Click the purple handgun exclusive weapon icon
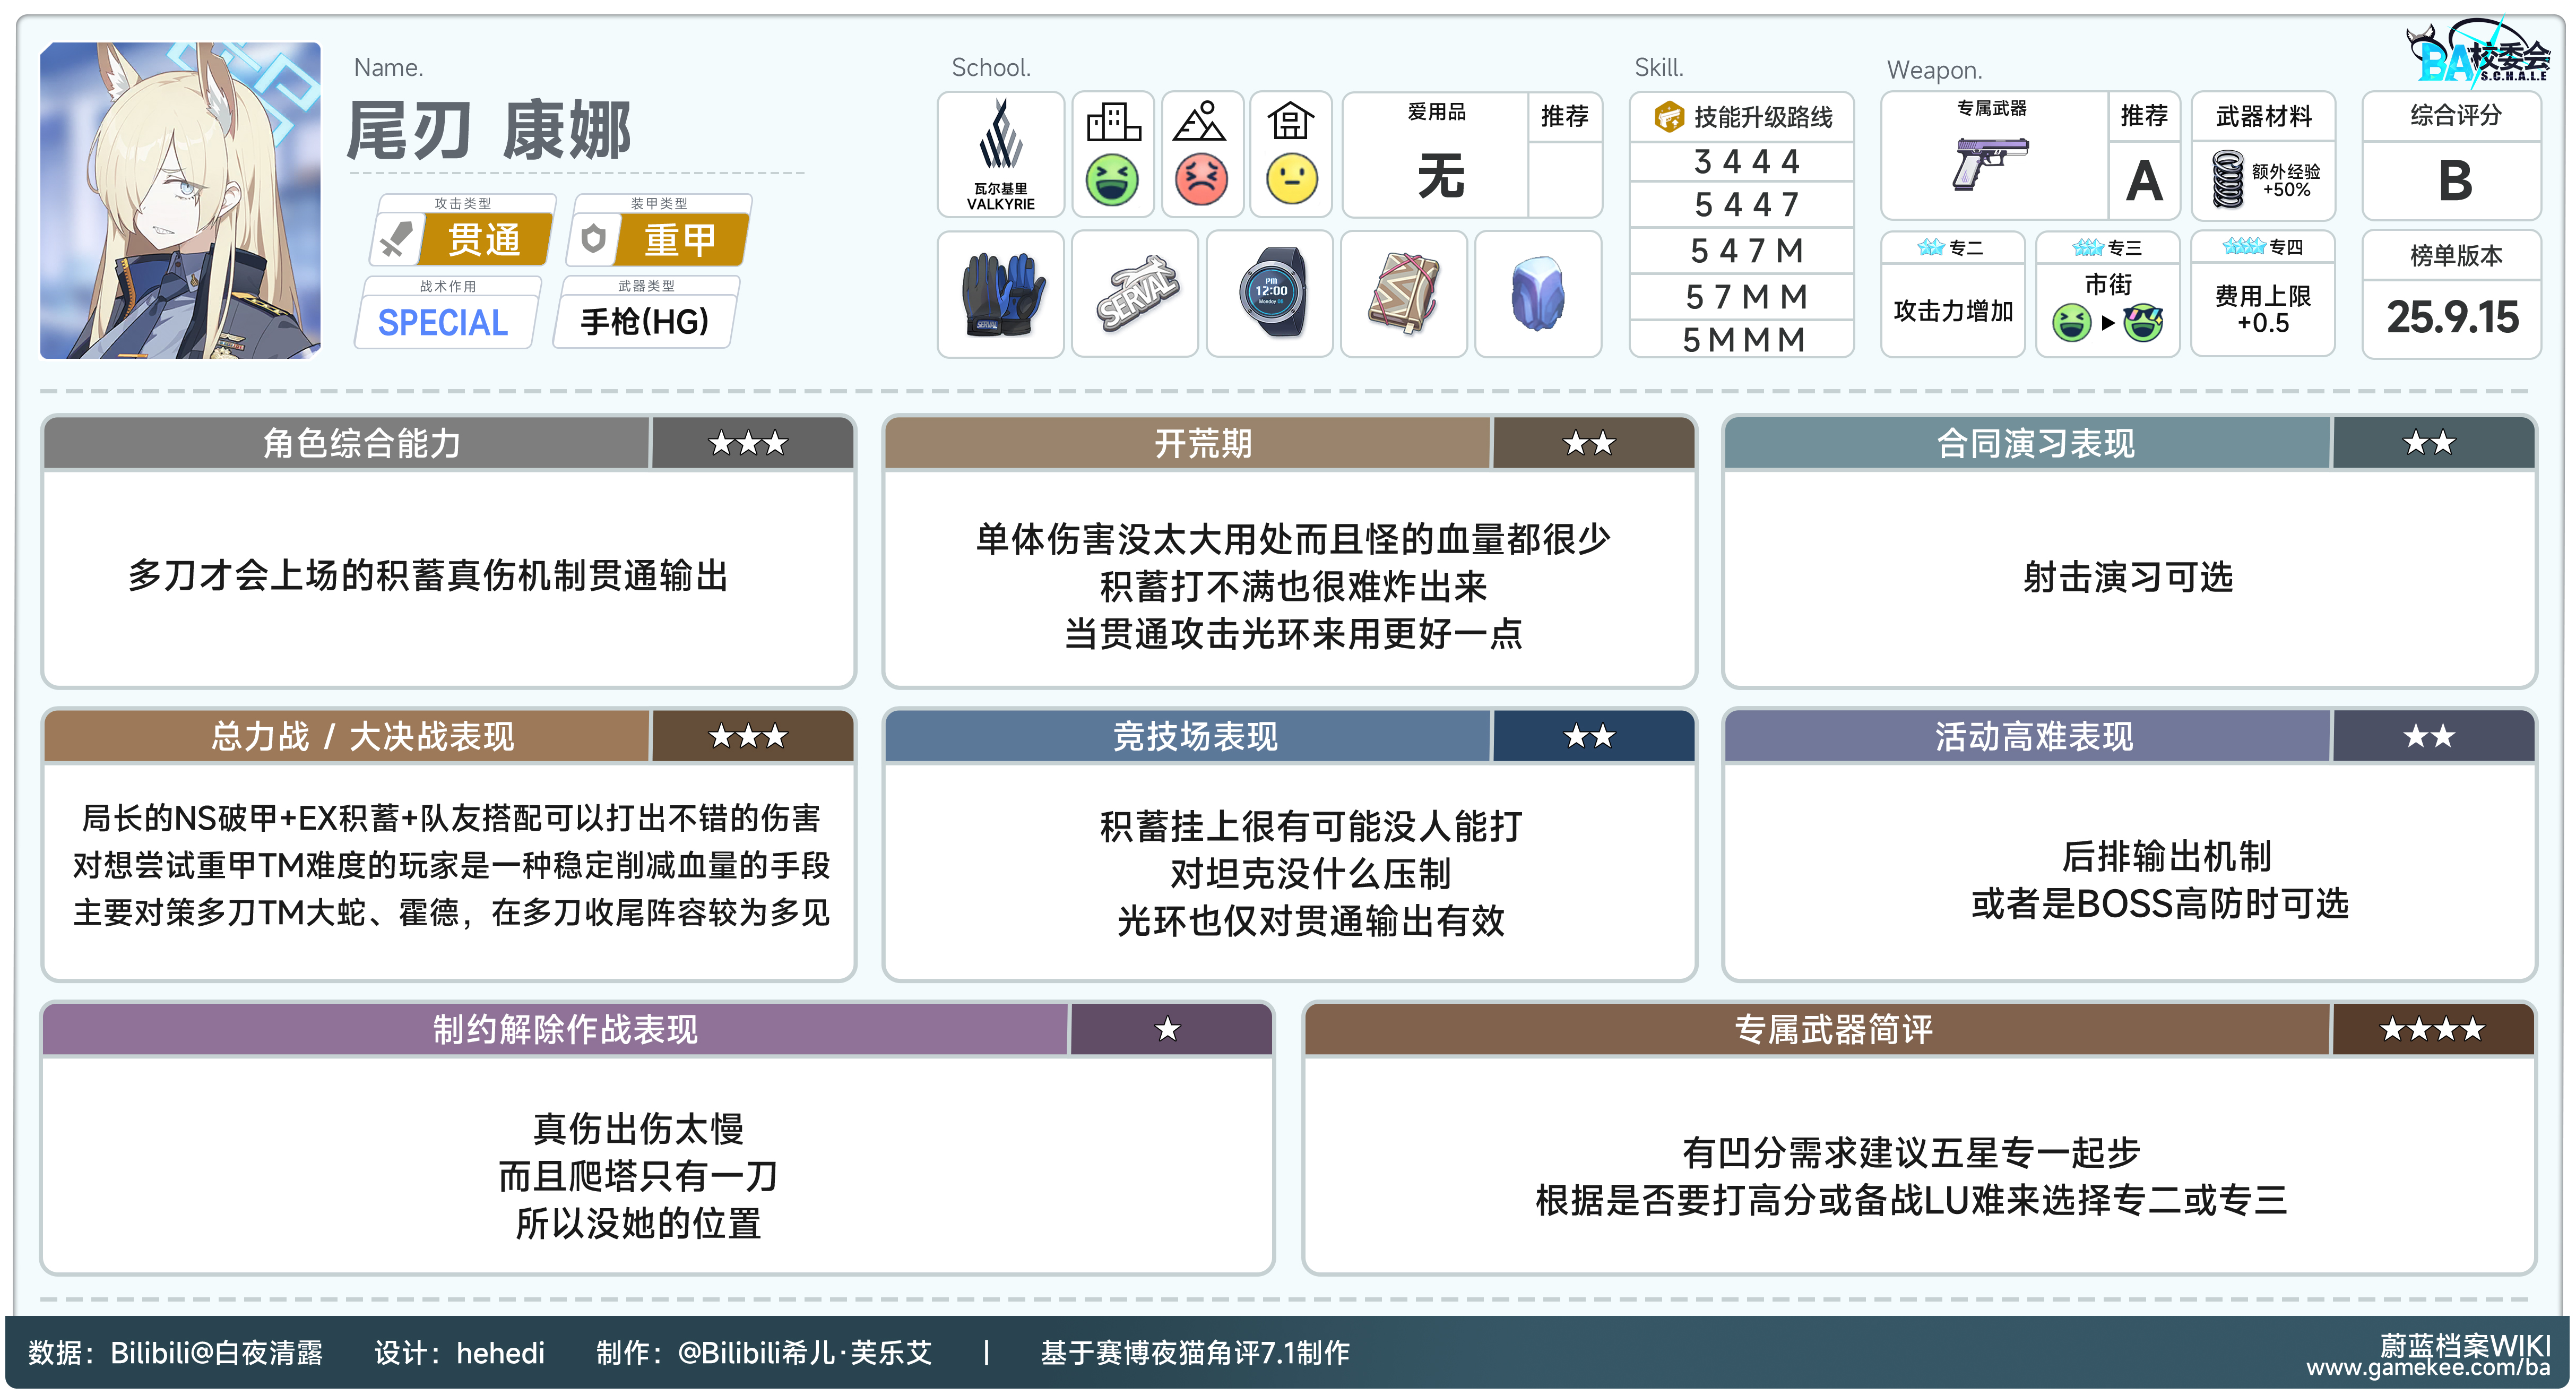 click(1990, 163)
